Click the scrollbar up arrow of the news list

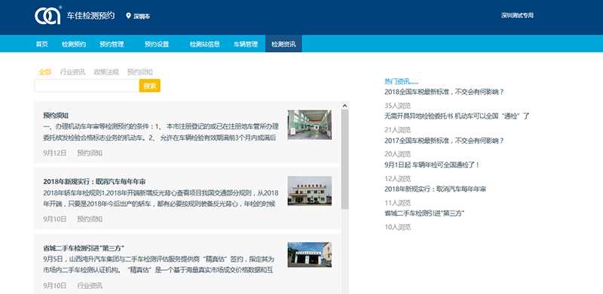[x=345, y=105]
